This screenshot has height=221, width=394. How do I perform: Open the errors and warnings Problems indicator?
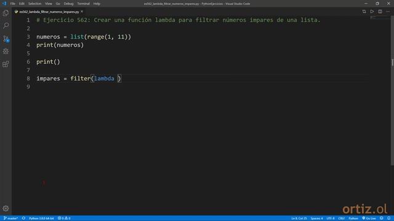tap(64, 219)
